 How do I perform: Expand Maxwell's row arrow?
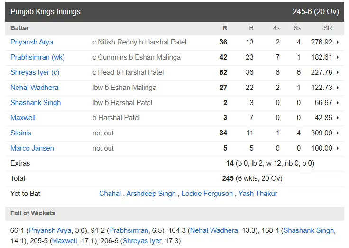click(338, 118)
